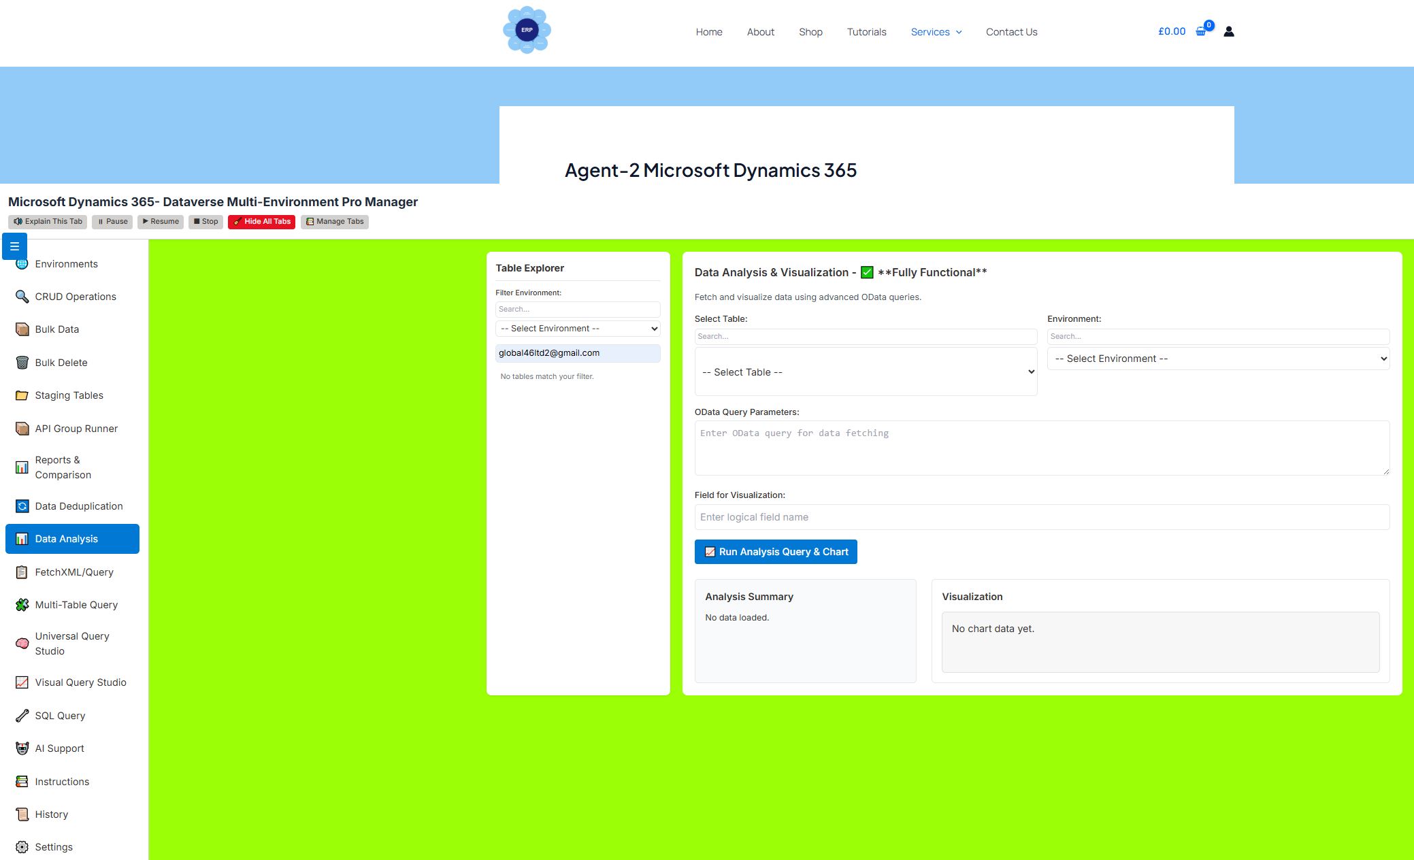The image size is (1414, 860).
Task: Open AI Support via the robot icon
Action: 22,748
